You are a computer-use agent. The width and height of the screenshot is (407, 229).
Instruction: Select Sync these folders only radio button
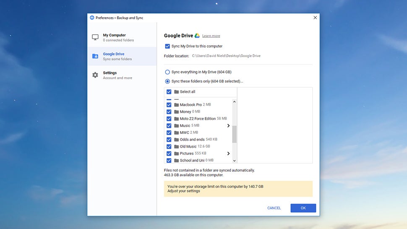[167, 81]
